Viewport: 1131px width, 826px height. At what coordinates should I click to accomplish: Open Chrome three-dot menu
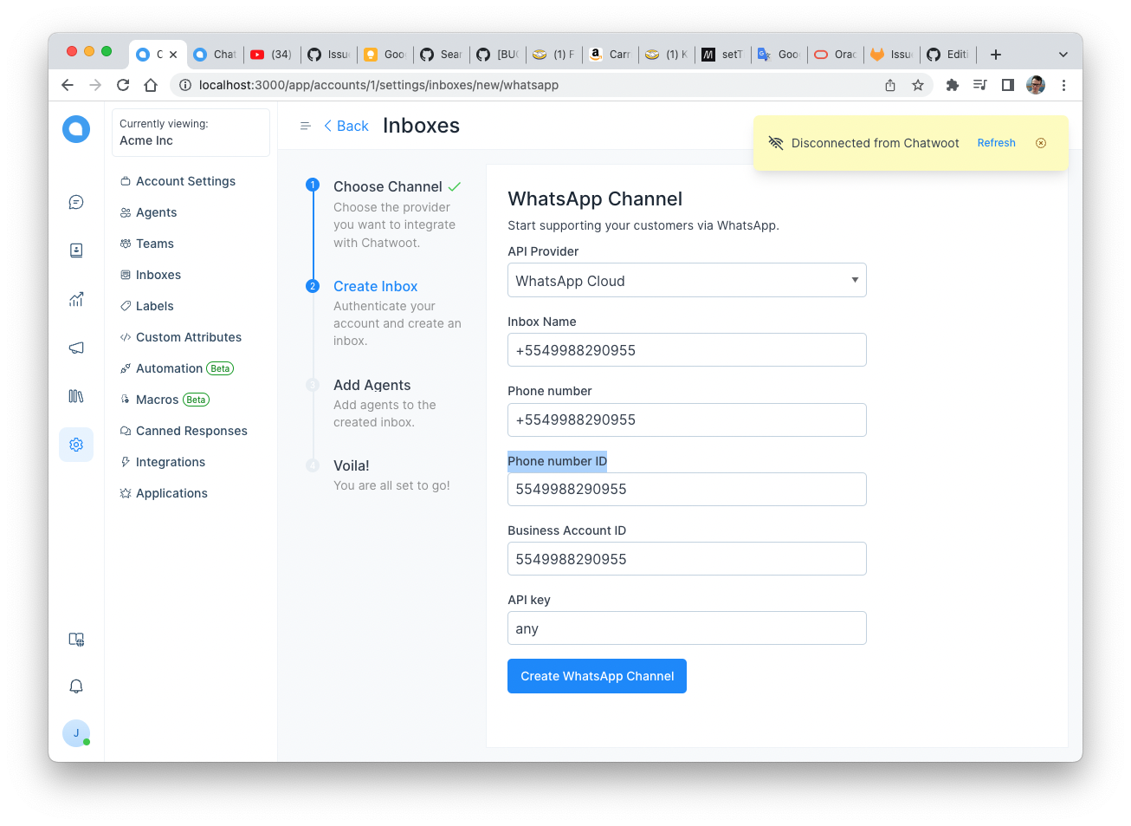pyautogui.click(x=1063, y=85)
